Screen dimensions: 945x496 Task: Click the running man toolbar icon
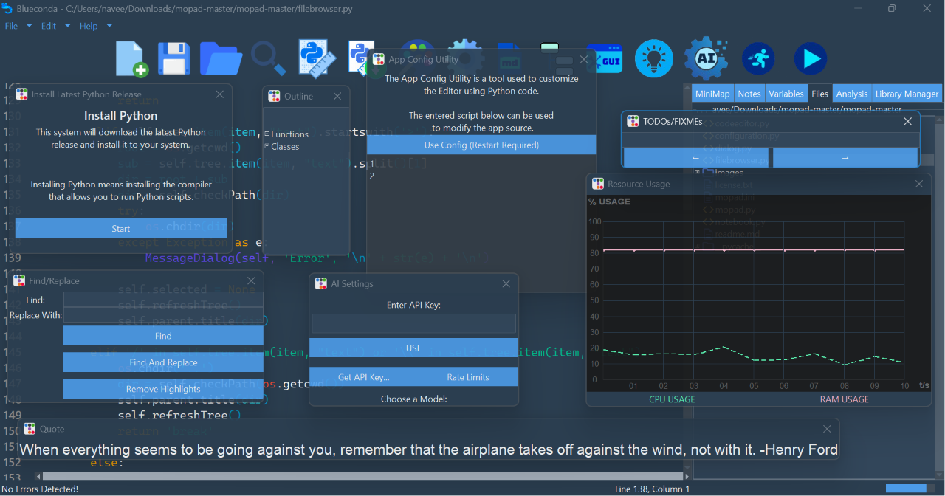pyautogui.click(x=758, y=59)
